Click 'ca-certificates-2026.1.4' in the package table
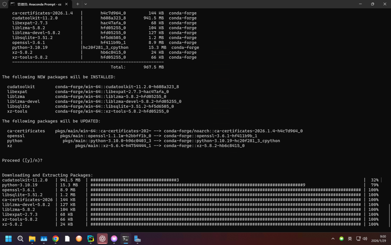Image resolution: width=391 pixels, height=245 pixels. click(42, 13)
